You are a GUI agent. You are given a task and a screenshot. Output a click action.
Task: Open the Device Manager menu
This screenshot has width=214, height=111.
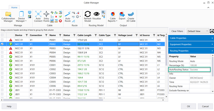click(x=21, y=17)
